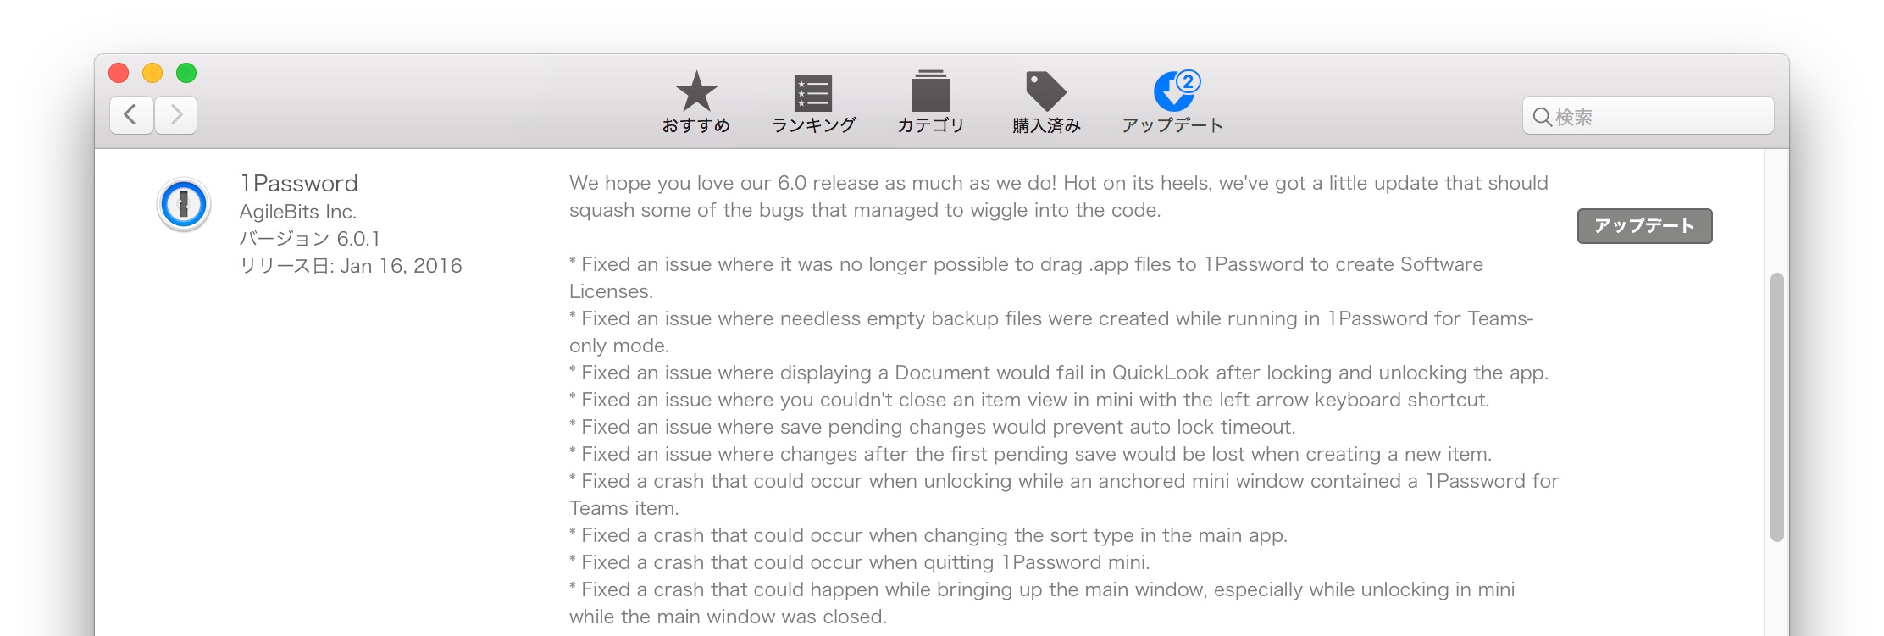Viewport: 1884px width, 636px height.
Task: Click the 1Password app icon
Action: pos(184,204)
